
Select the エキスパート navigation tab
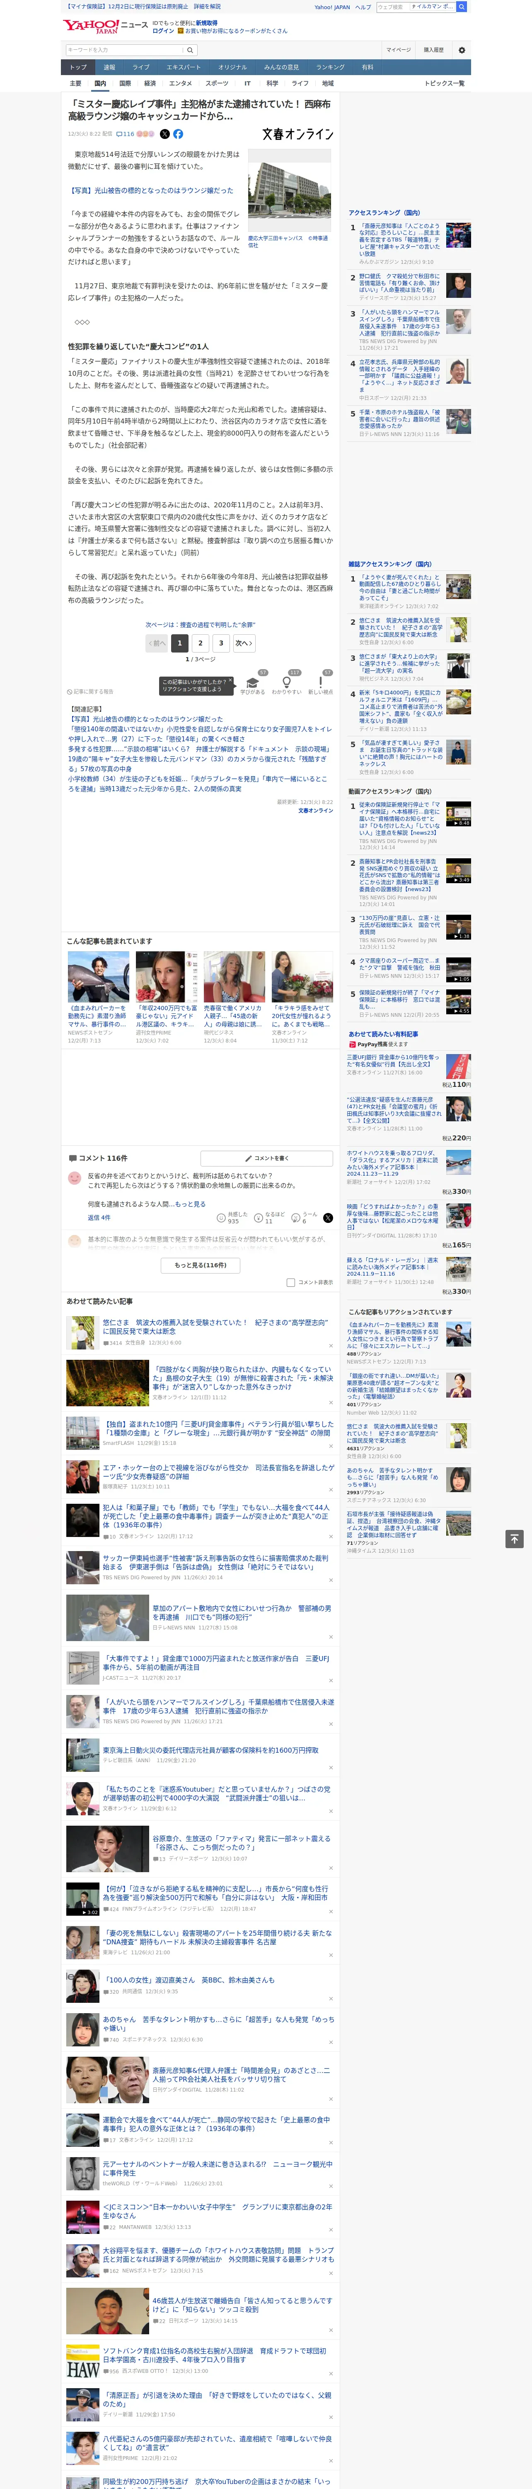point(184,68)
